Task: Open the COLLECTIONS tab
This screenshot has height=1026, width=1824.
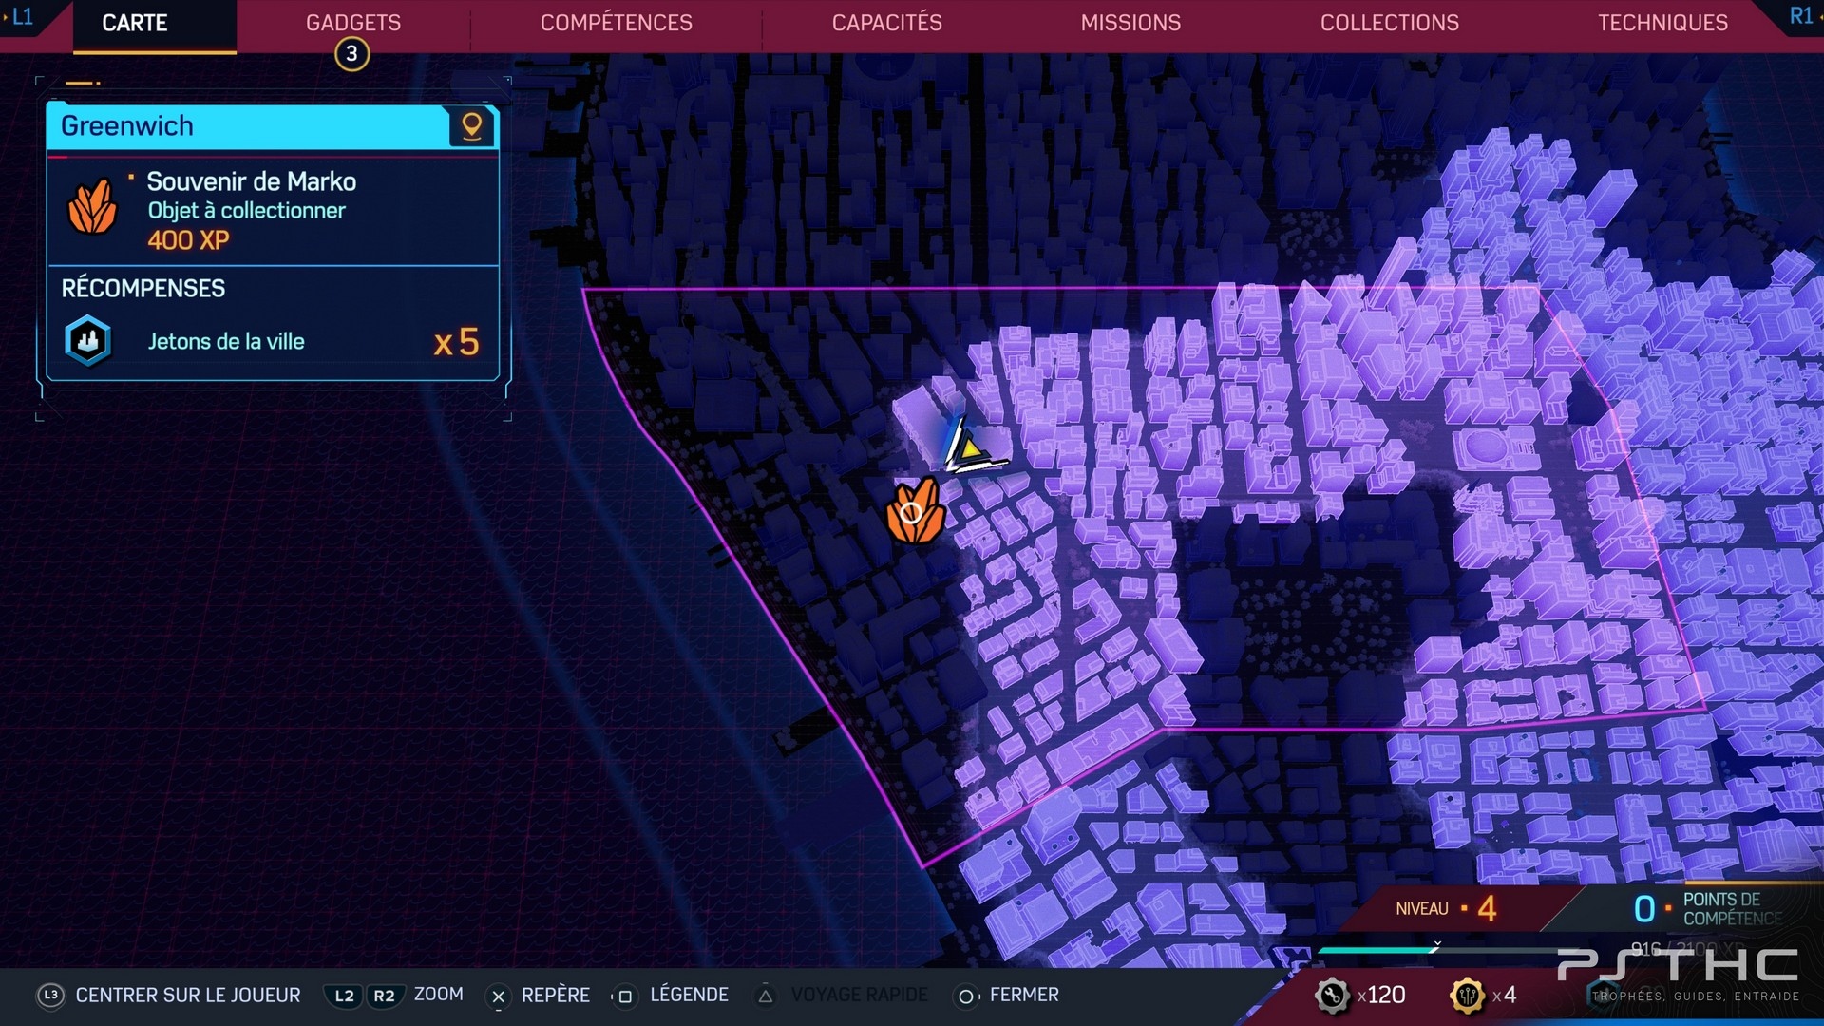Action: [1389, 23]
